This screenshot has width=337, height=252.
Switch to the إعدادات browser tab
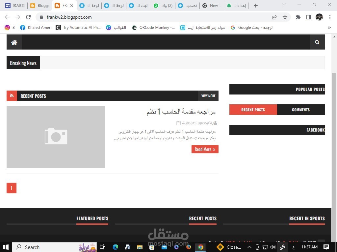pyautogui.click(x=236, y=6)
